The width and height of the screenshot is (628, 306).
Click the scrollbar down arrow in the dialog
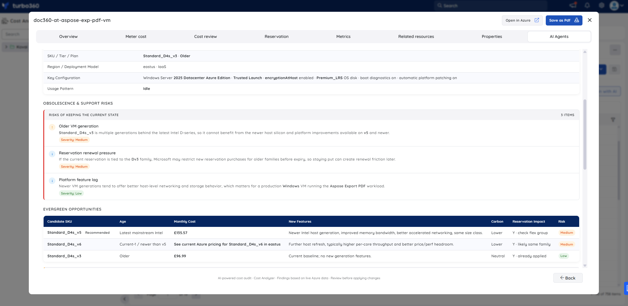585,265
